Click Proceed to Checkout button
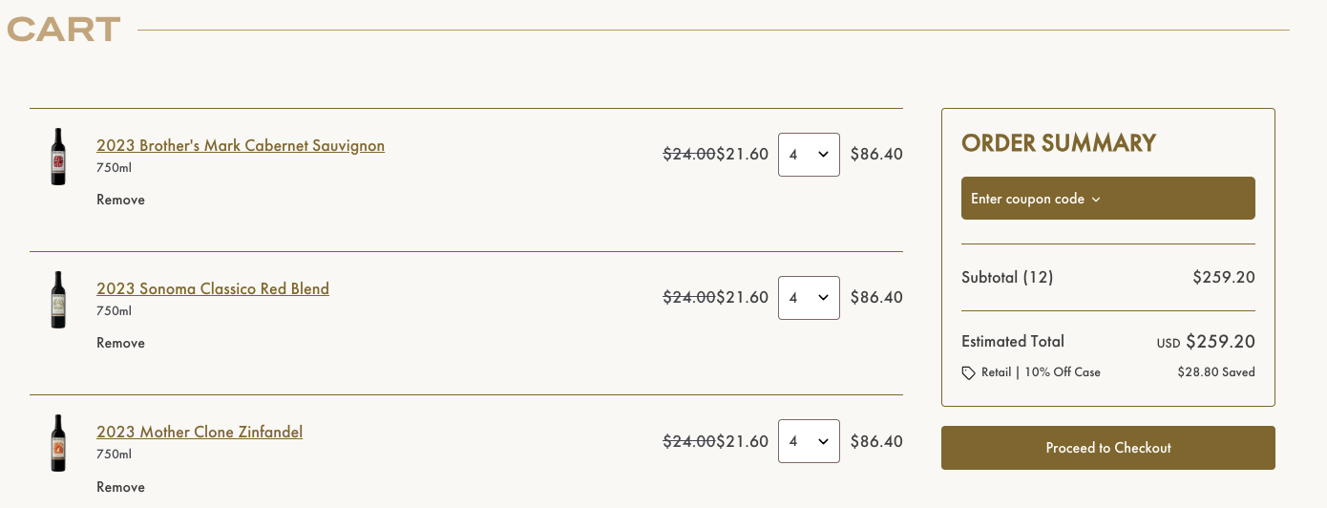Image resolution: width=1327 pixels, height=508 pixels. [1107, 448]
